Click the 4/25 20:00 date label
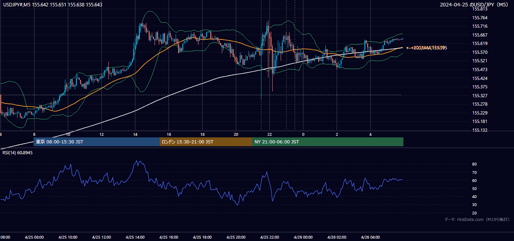Screen dimensions: 514x241 [236, 237]
